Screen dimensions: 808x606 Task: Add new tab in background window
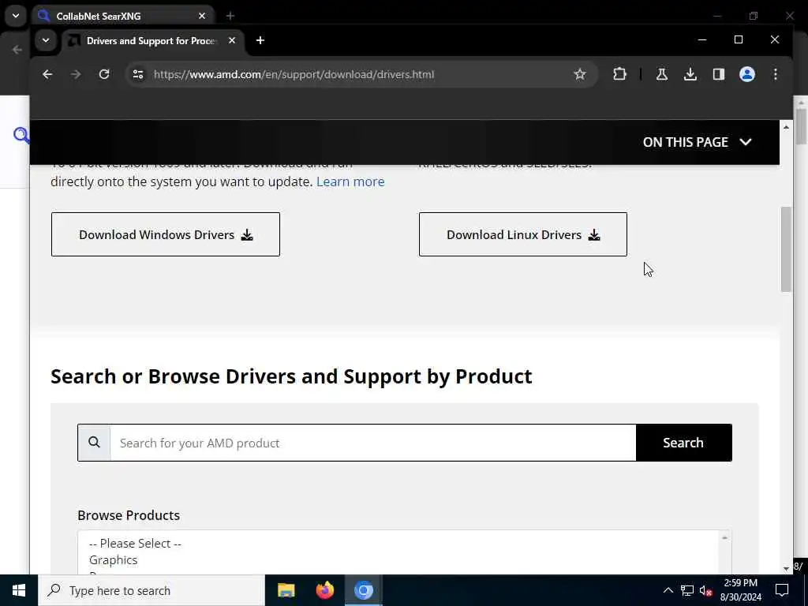click(x=230, y=16)
